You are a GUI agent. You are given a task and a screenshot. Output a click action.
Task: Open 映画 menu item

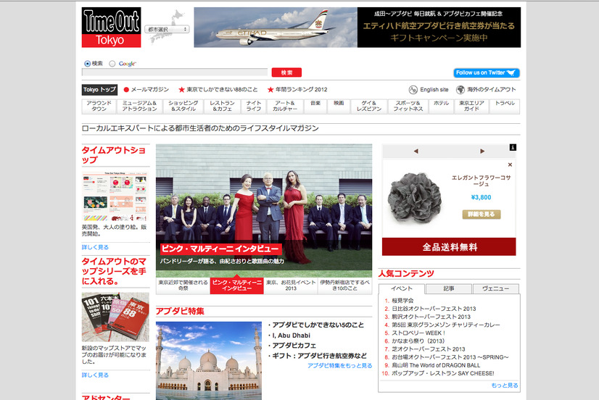point(339,106)
